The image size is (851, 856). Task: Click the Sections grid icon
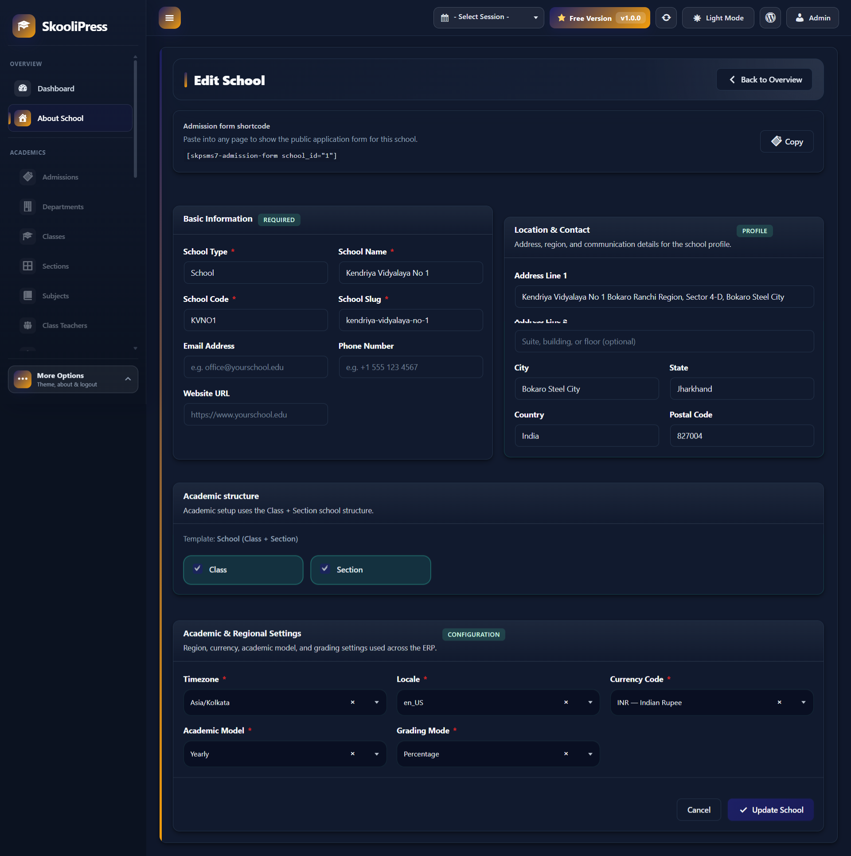[x=28, y=266]
